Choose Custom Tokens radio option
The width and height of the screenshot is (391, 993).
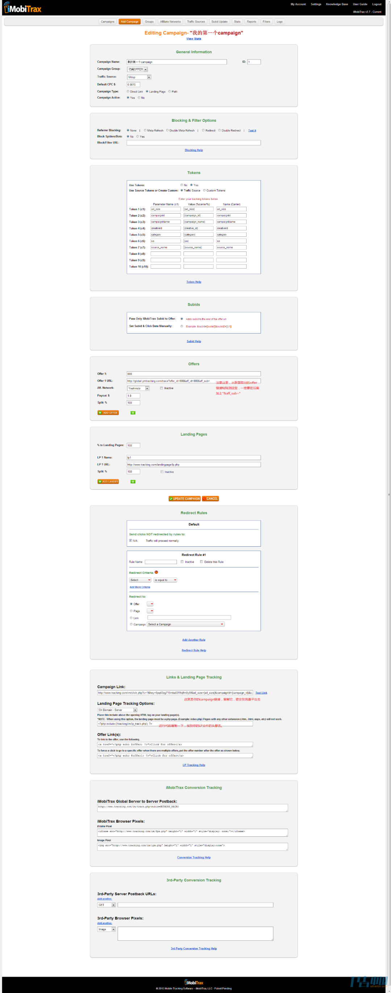click(x=204, y=190)
